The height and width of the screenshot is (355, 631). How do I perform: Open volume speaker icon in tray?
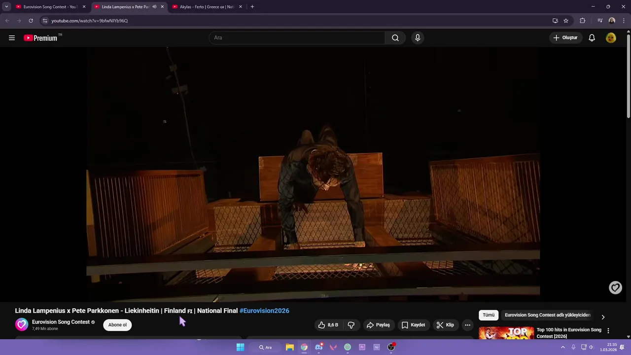point(591,347)
